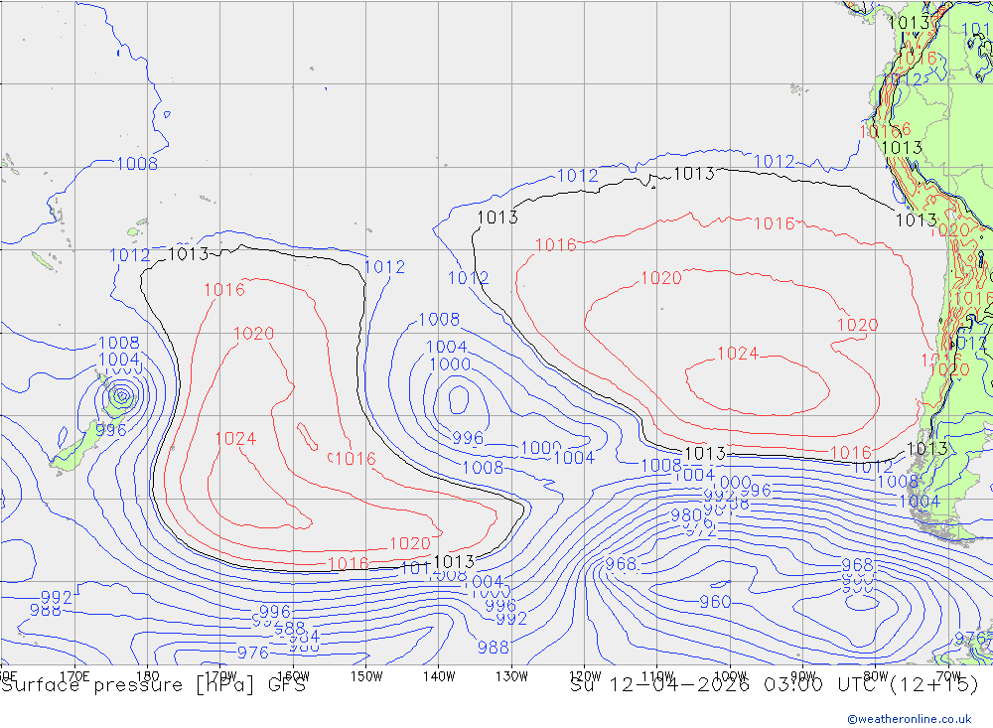Open the ©weatheronline.co.uk credit link
993x728 pixels.
coord(910,719)
